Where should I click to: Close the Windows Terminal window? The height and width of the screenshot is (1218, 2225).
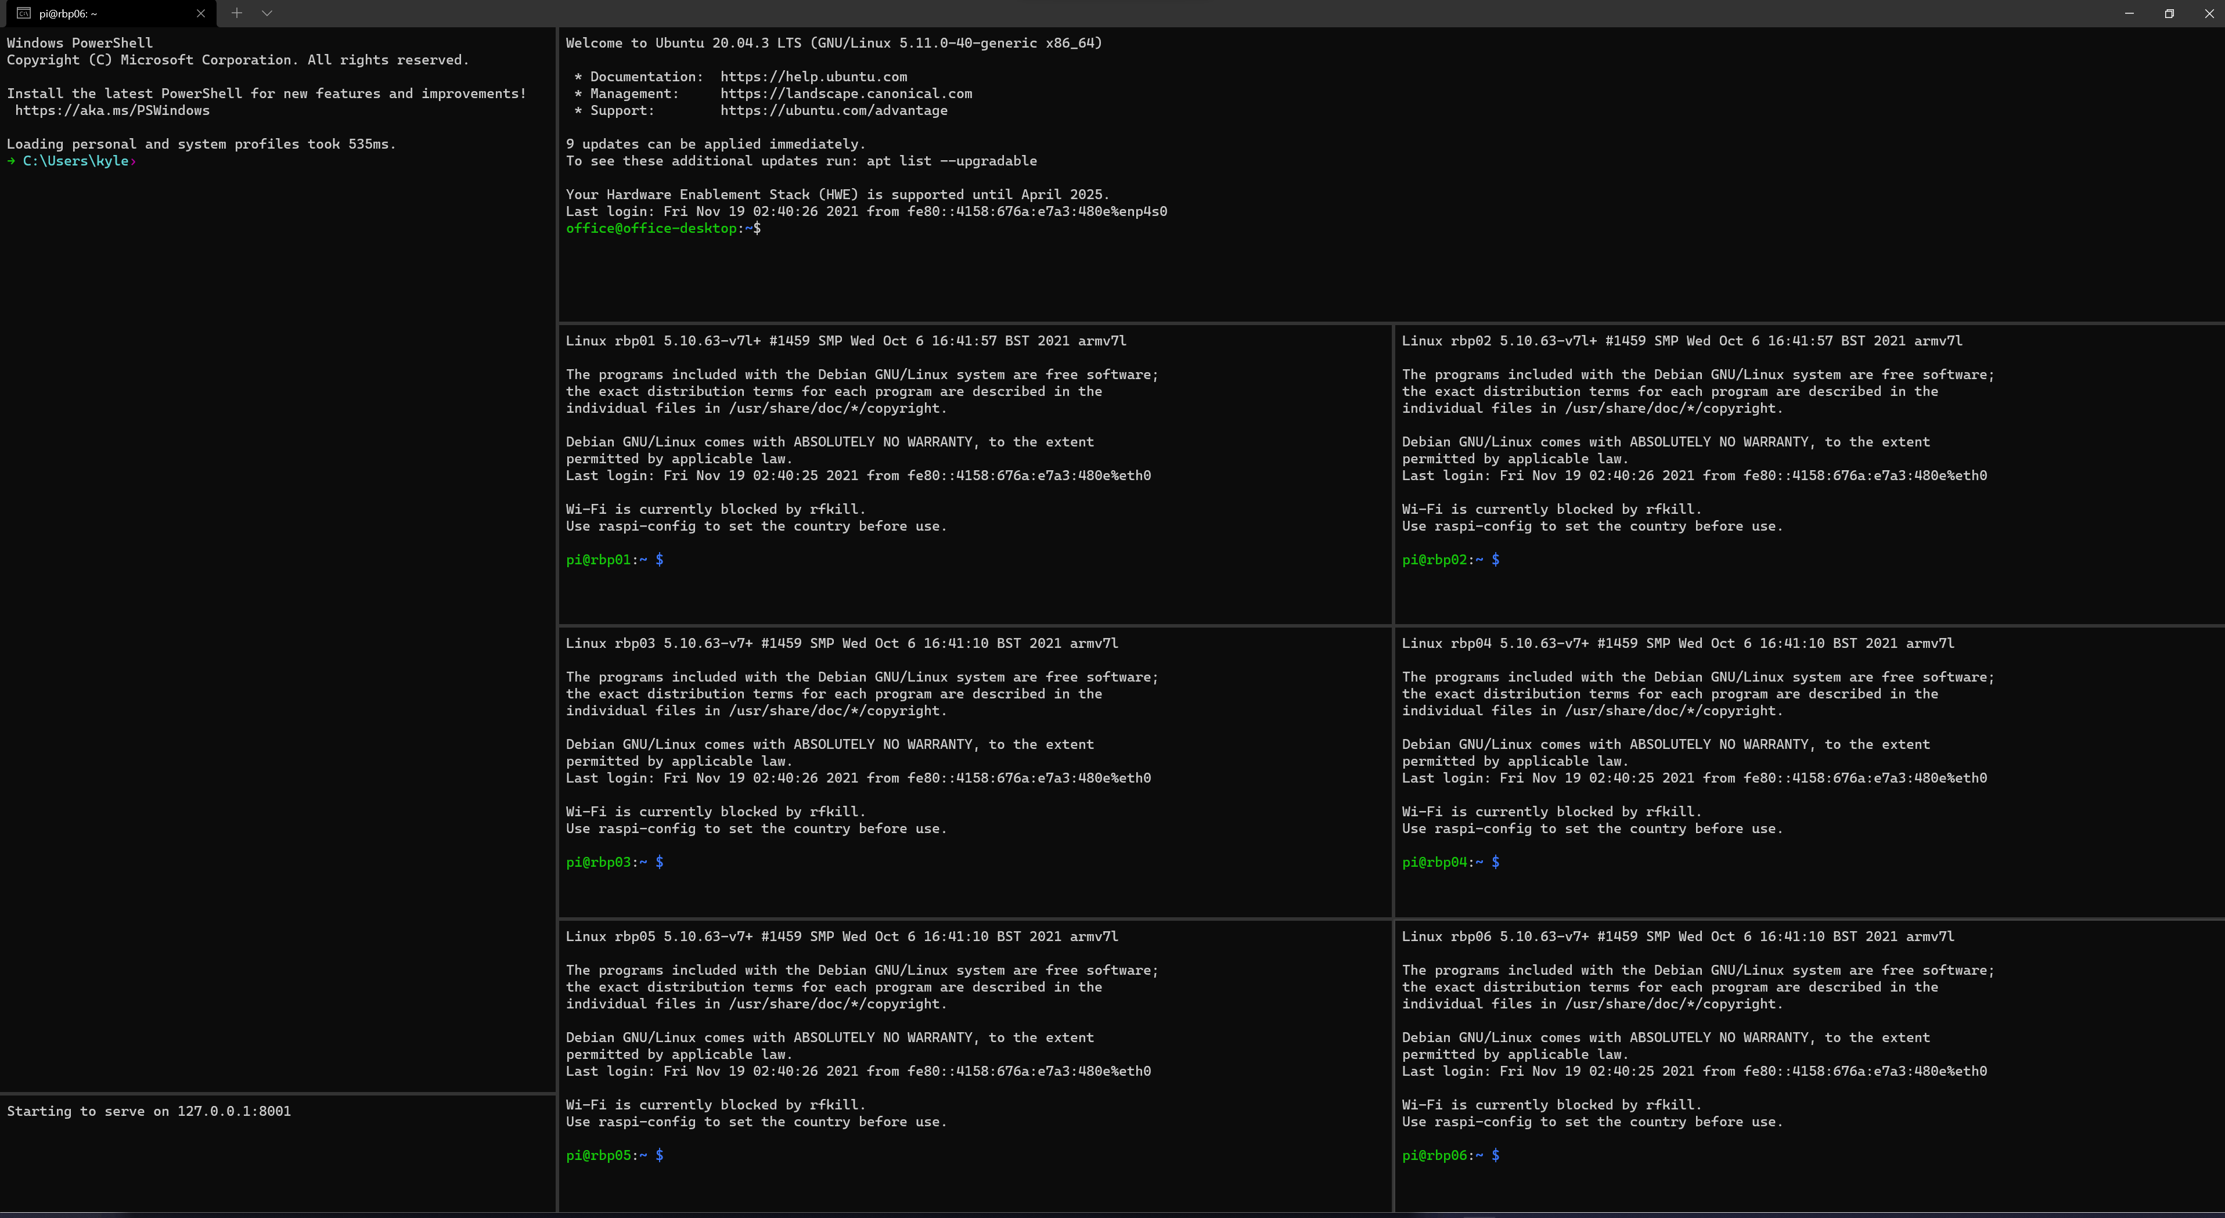coord(2209,13)
